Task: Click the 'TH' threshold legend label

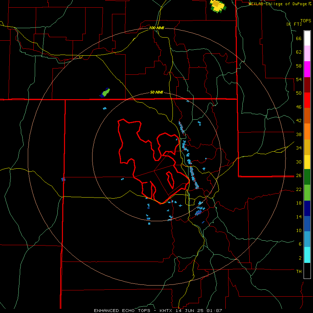Action: [x=299, y=271]
